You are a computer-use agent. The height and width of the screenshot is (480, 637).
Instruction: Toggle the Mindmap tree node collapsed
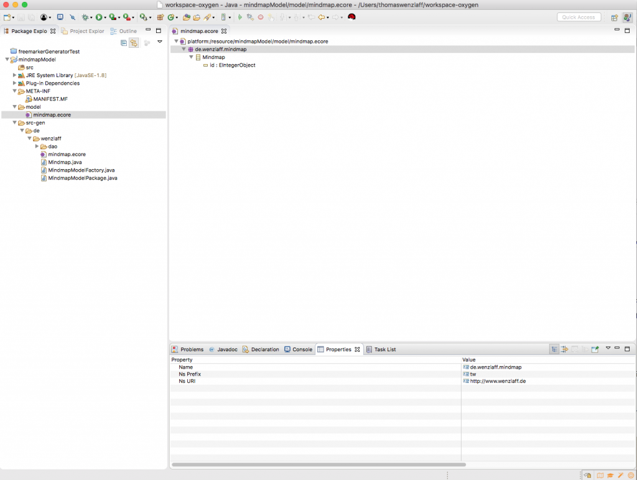[191, 57]
